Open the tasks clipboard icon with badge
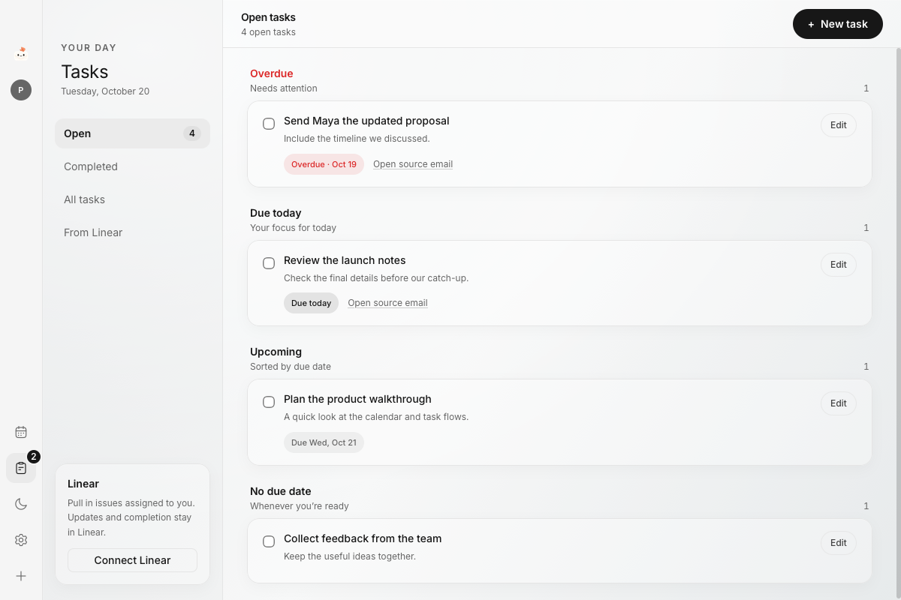901x600 pixels. click(x=21, y=468)
